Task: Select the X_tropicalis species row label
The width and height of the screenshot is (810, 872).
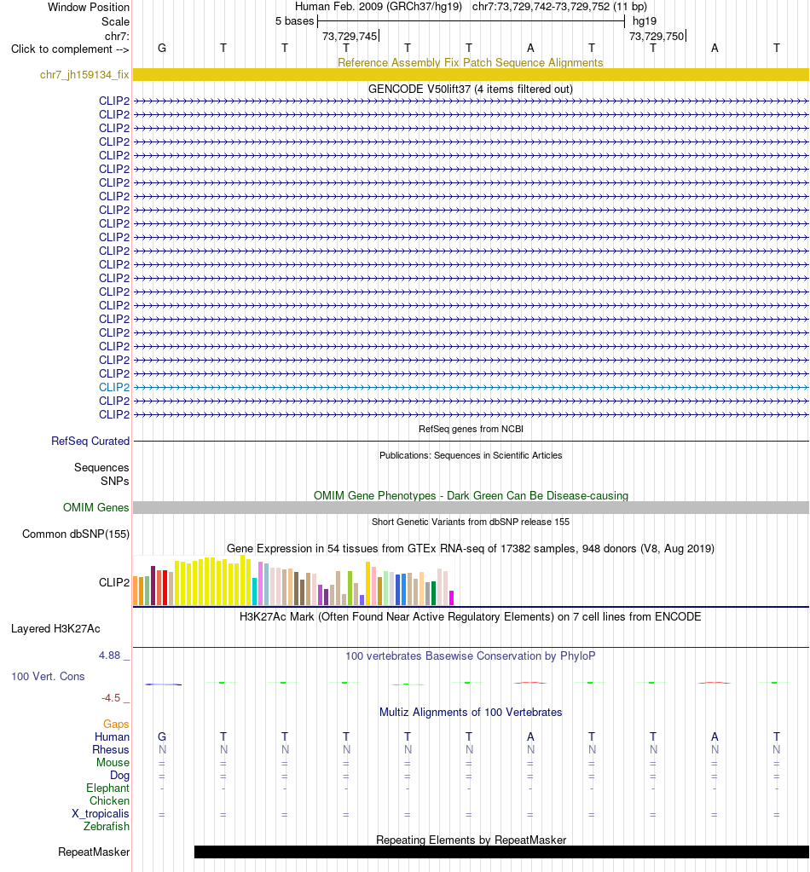Action: 100,813
